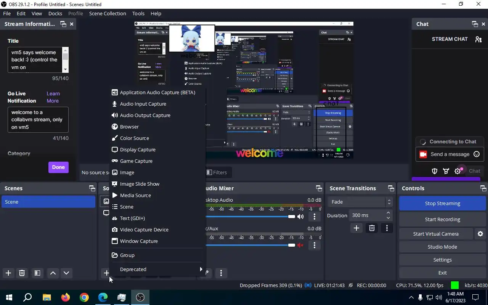Float the Scene Transitions dock
The height and width of the screenshot is (305, 488).
pos(391,188)
